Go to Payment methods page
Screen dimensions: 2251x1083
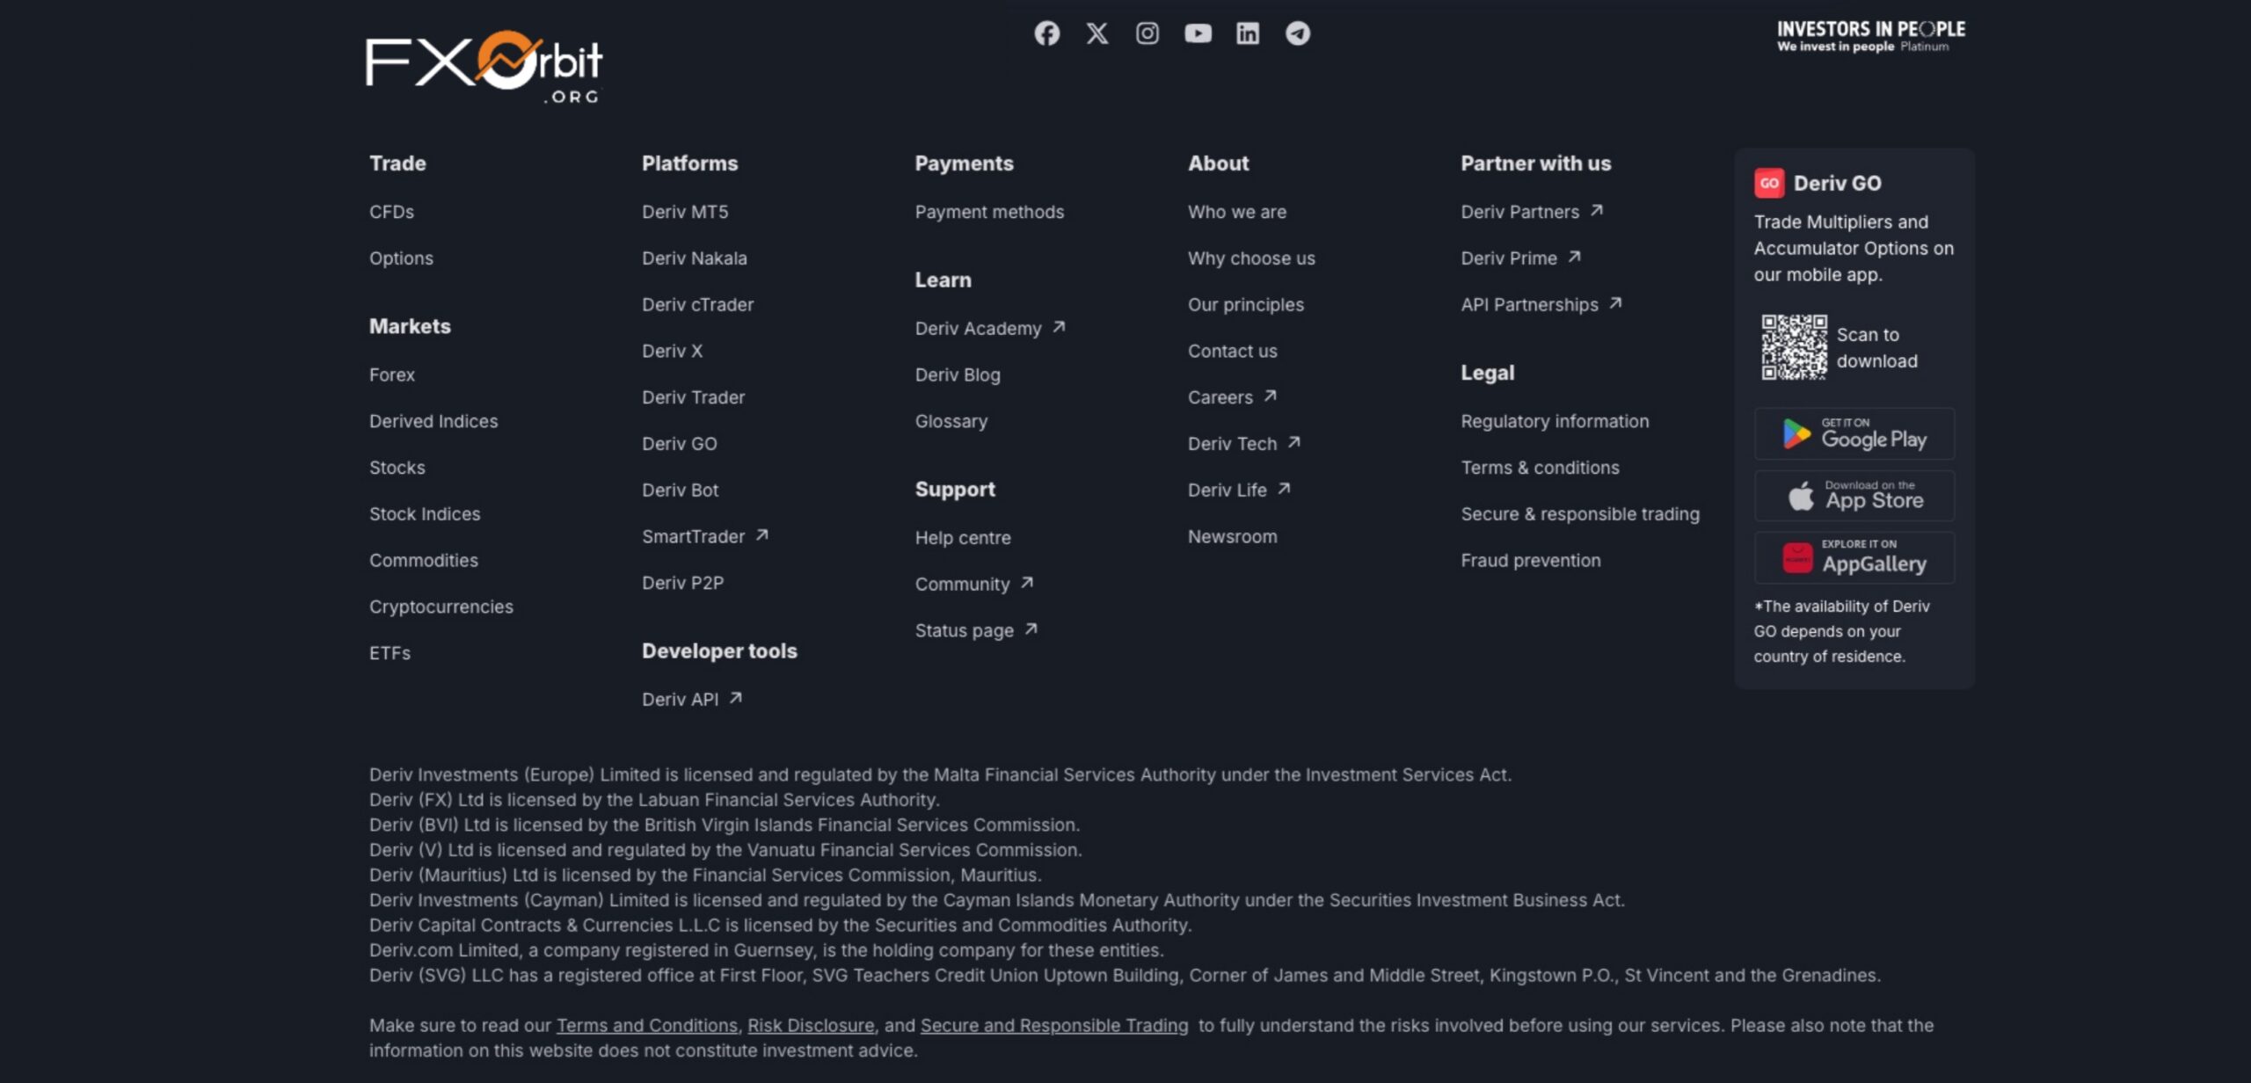click(989, 212)
